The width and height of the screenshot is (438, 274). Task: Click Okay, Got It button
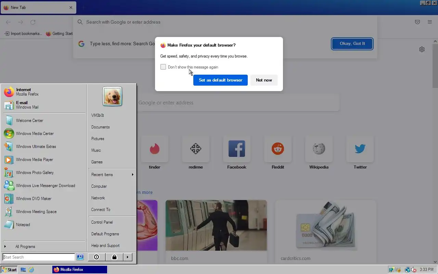click(352, 43)
